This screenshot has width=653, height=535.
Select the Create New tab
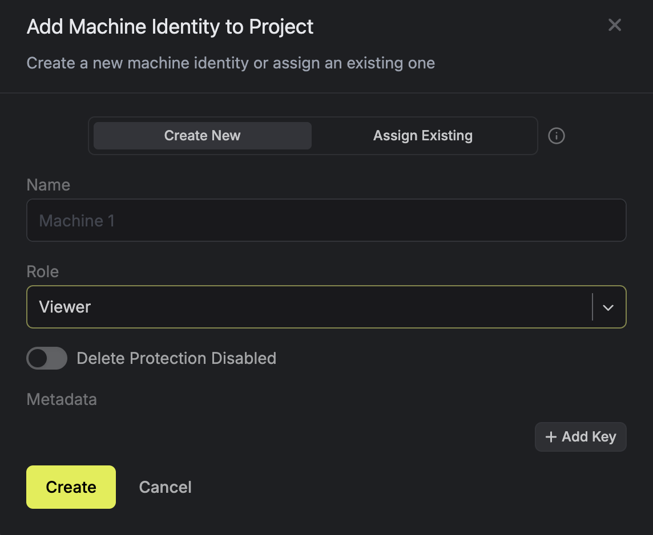click(201, 136)
